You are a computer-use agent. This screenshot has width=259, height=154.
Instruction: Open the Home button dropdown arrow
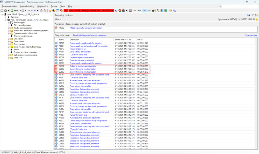pos(8,11)
